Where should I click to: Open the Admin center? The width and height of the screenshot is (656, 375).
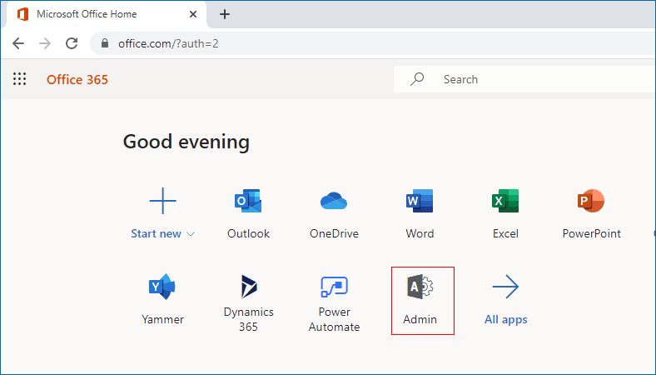click(x=420, y=299)
